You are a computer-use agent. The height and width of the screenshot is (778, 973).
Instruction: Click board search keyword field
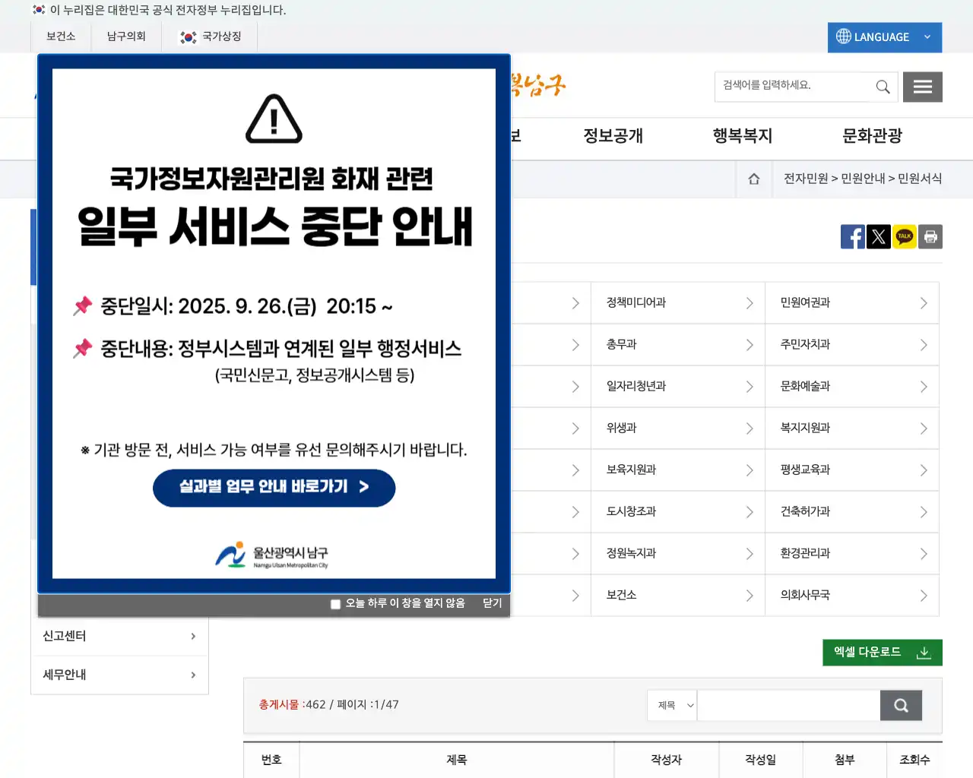coord(789,705)
